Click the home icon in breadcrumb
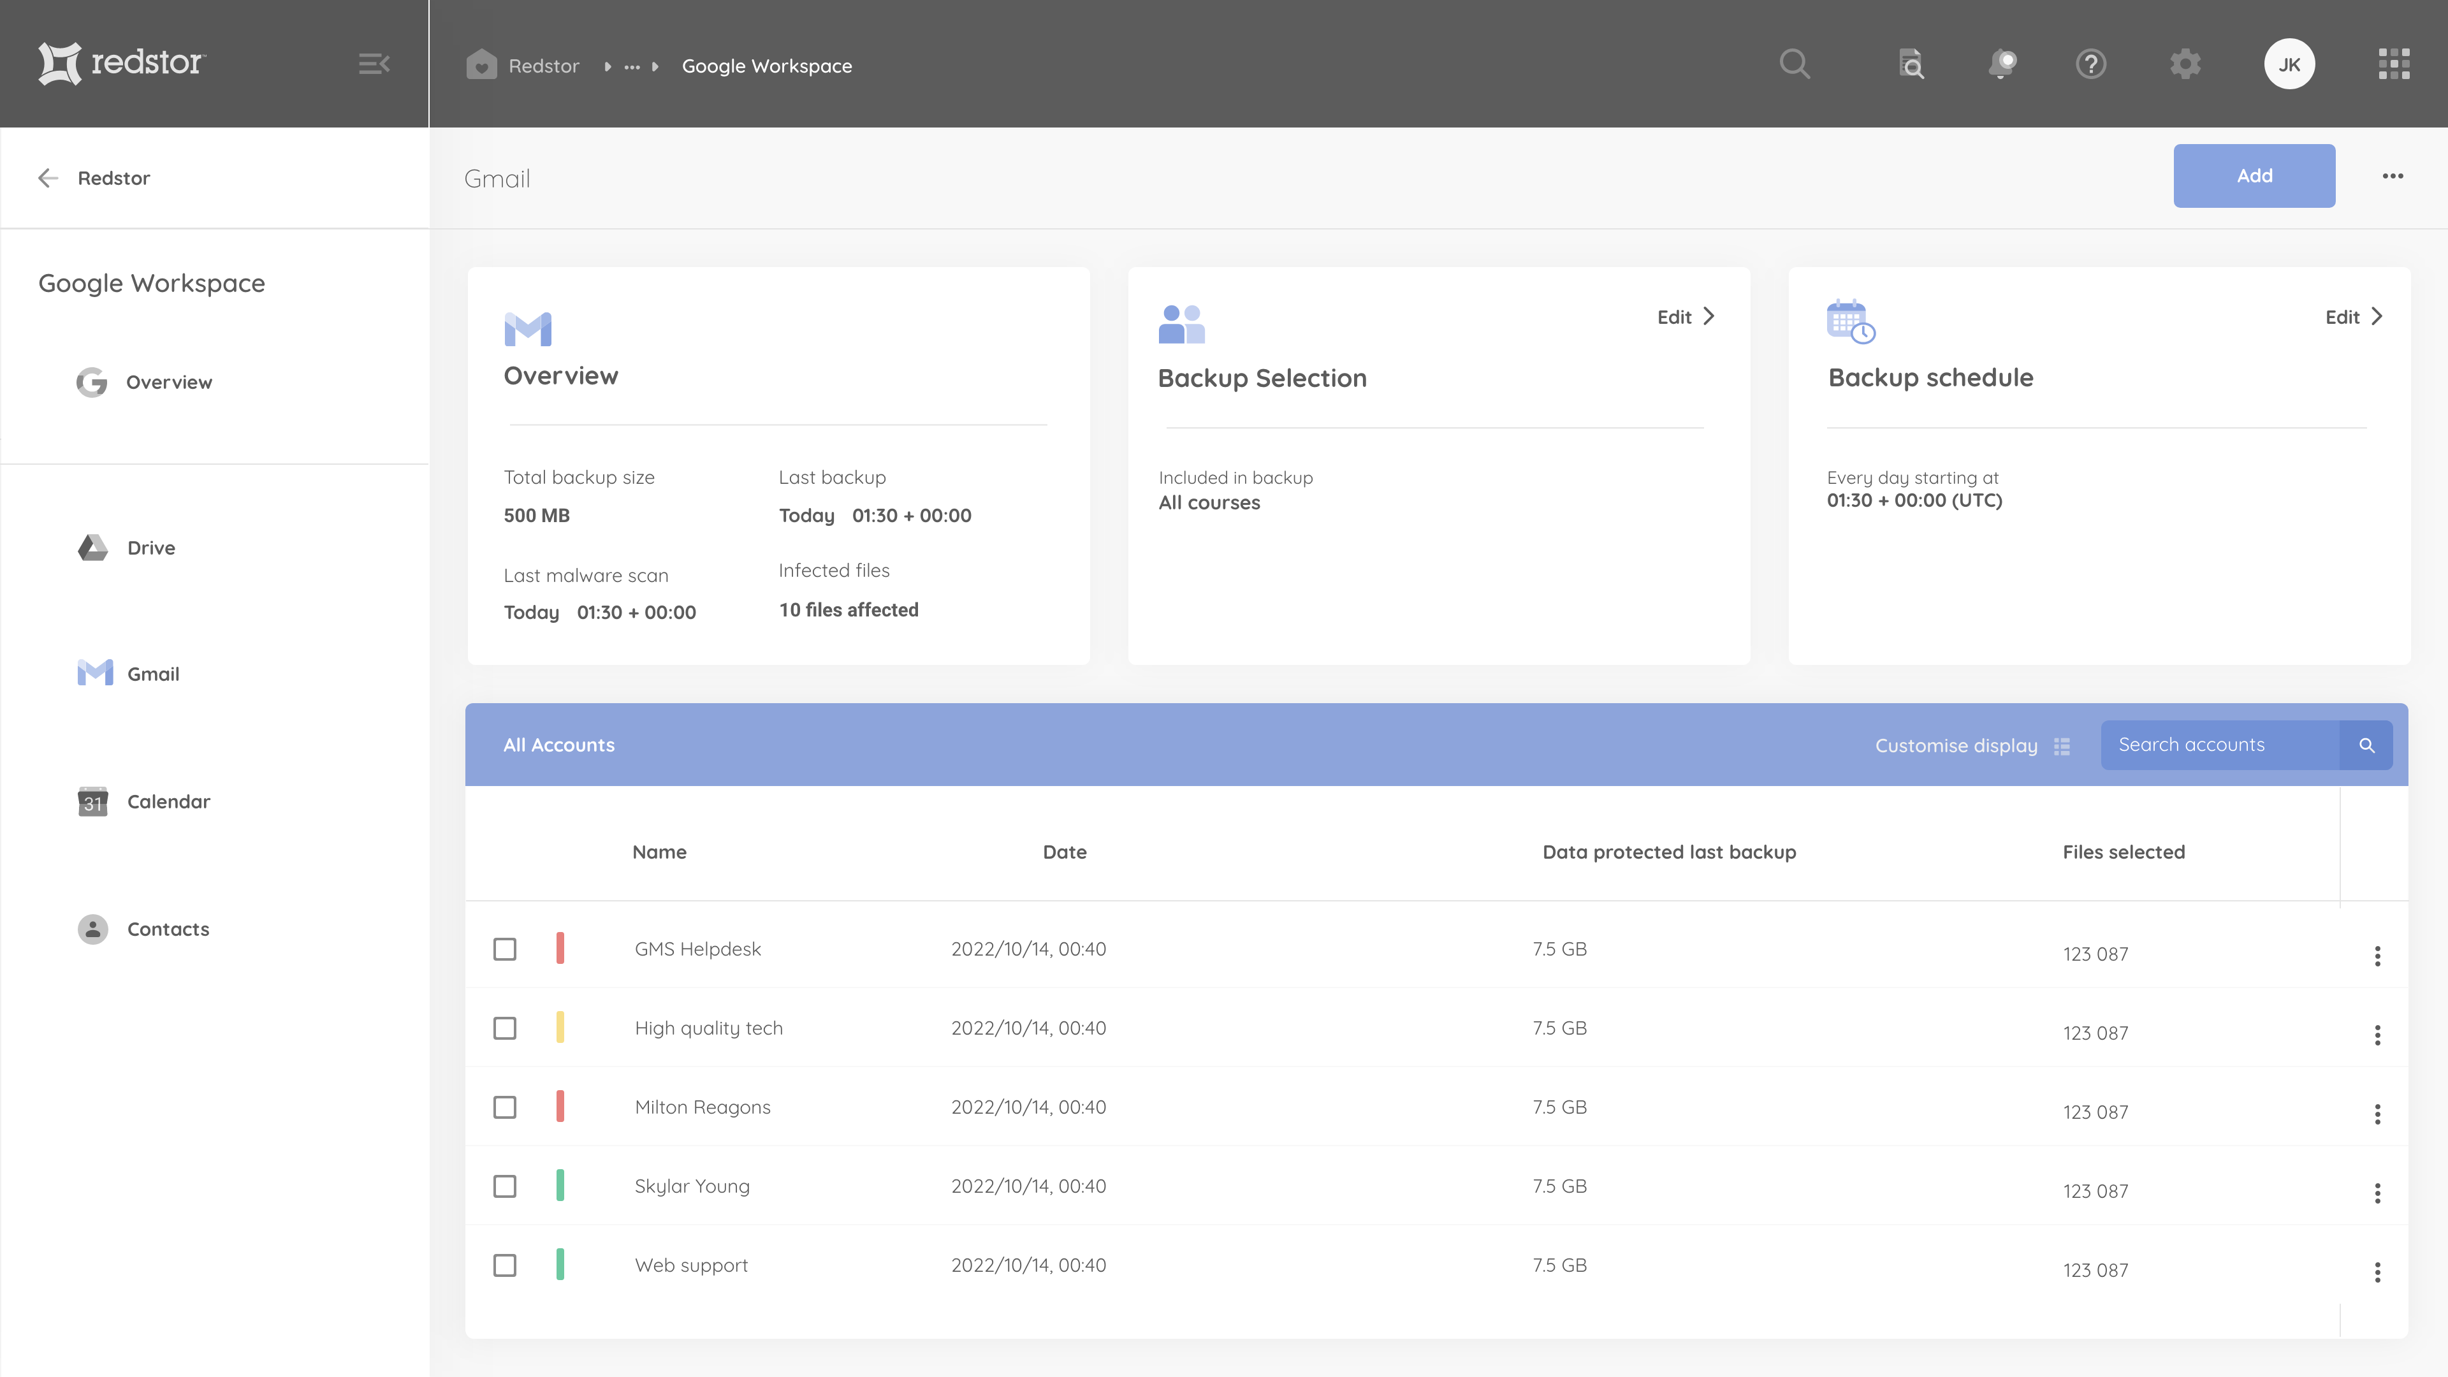The image size is (2448, 1377). (482, 64)
